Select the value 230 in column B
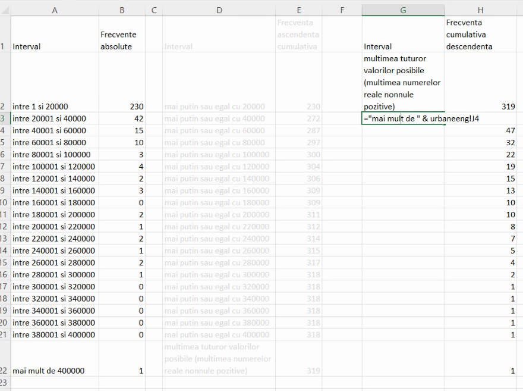This screenshot has height=391, width=523. 122,107
